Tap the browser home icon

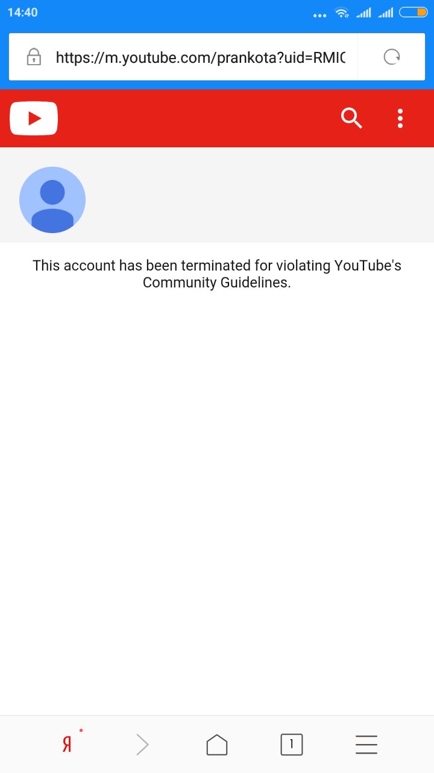tap(217, 745)
